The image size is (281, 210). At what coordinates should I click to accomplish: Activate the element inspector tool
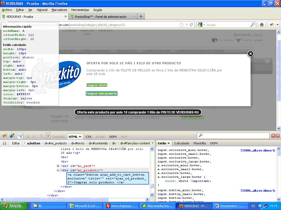[x=20, y=136]
